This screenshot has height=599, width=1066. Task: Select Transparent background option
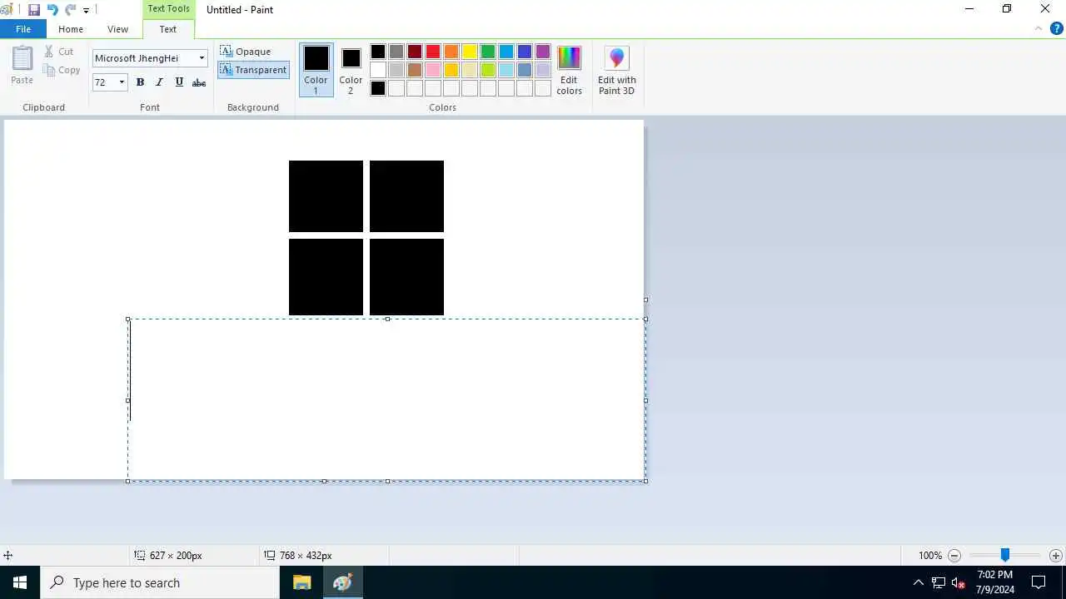pyautogui.click(x=254, y=70)
